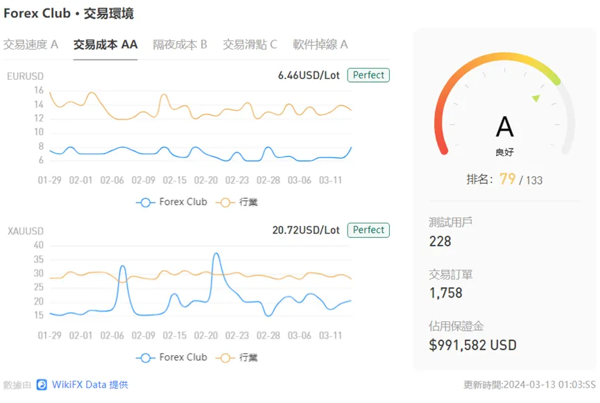Viewport: 600px width, 403px height.
Task: Click the 02-28 date on XAUUSD axis
Action: (268, 336)
